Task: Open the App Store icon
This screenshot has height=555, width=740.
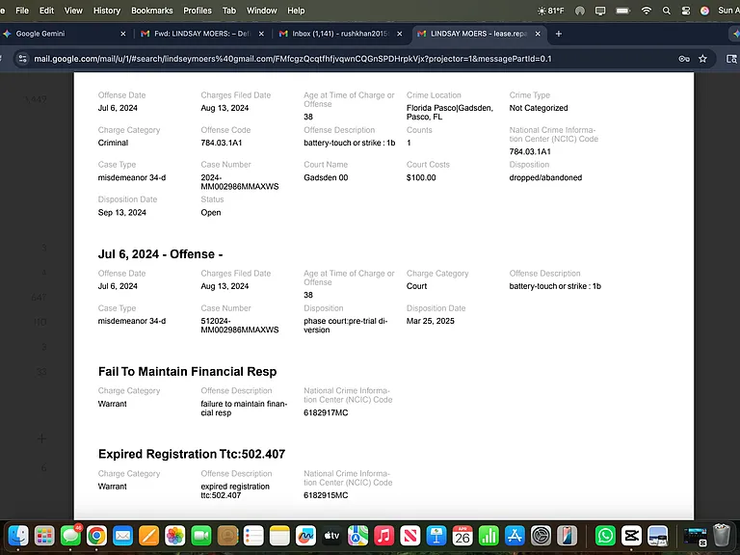Action: [x=515, y=536]
